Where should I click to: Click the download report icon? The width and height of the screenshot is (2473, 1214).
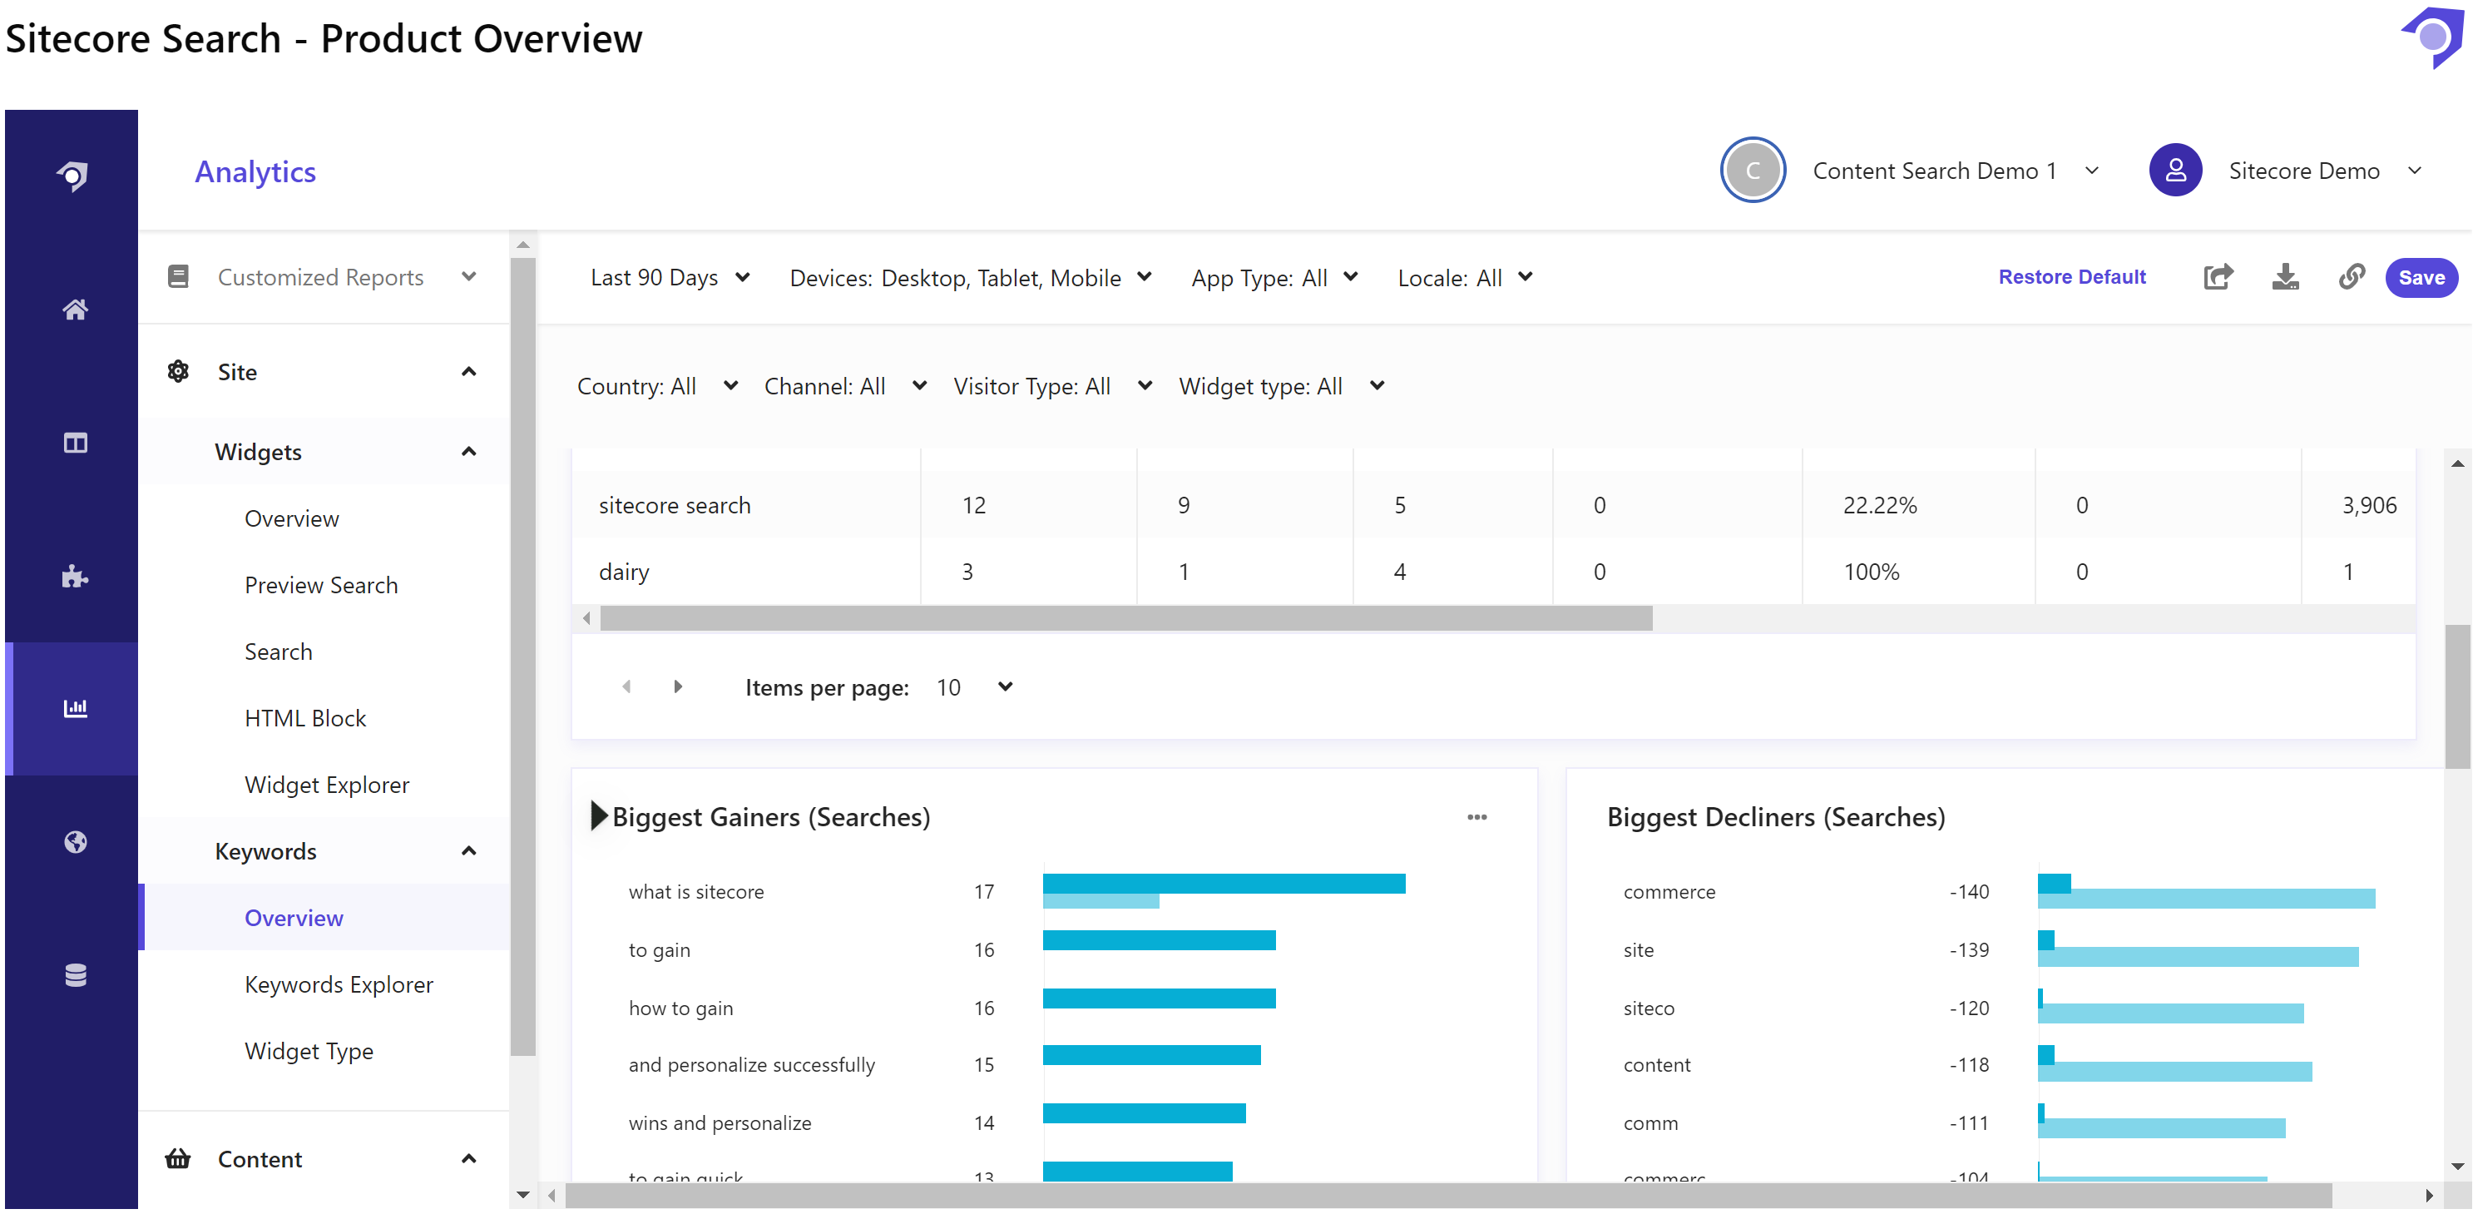tap(2285, 278)
